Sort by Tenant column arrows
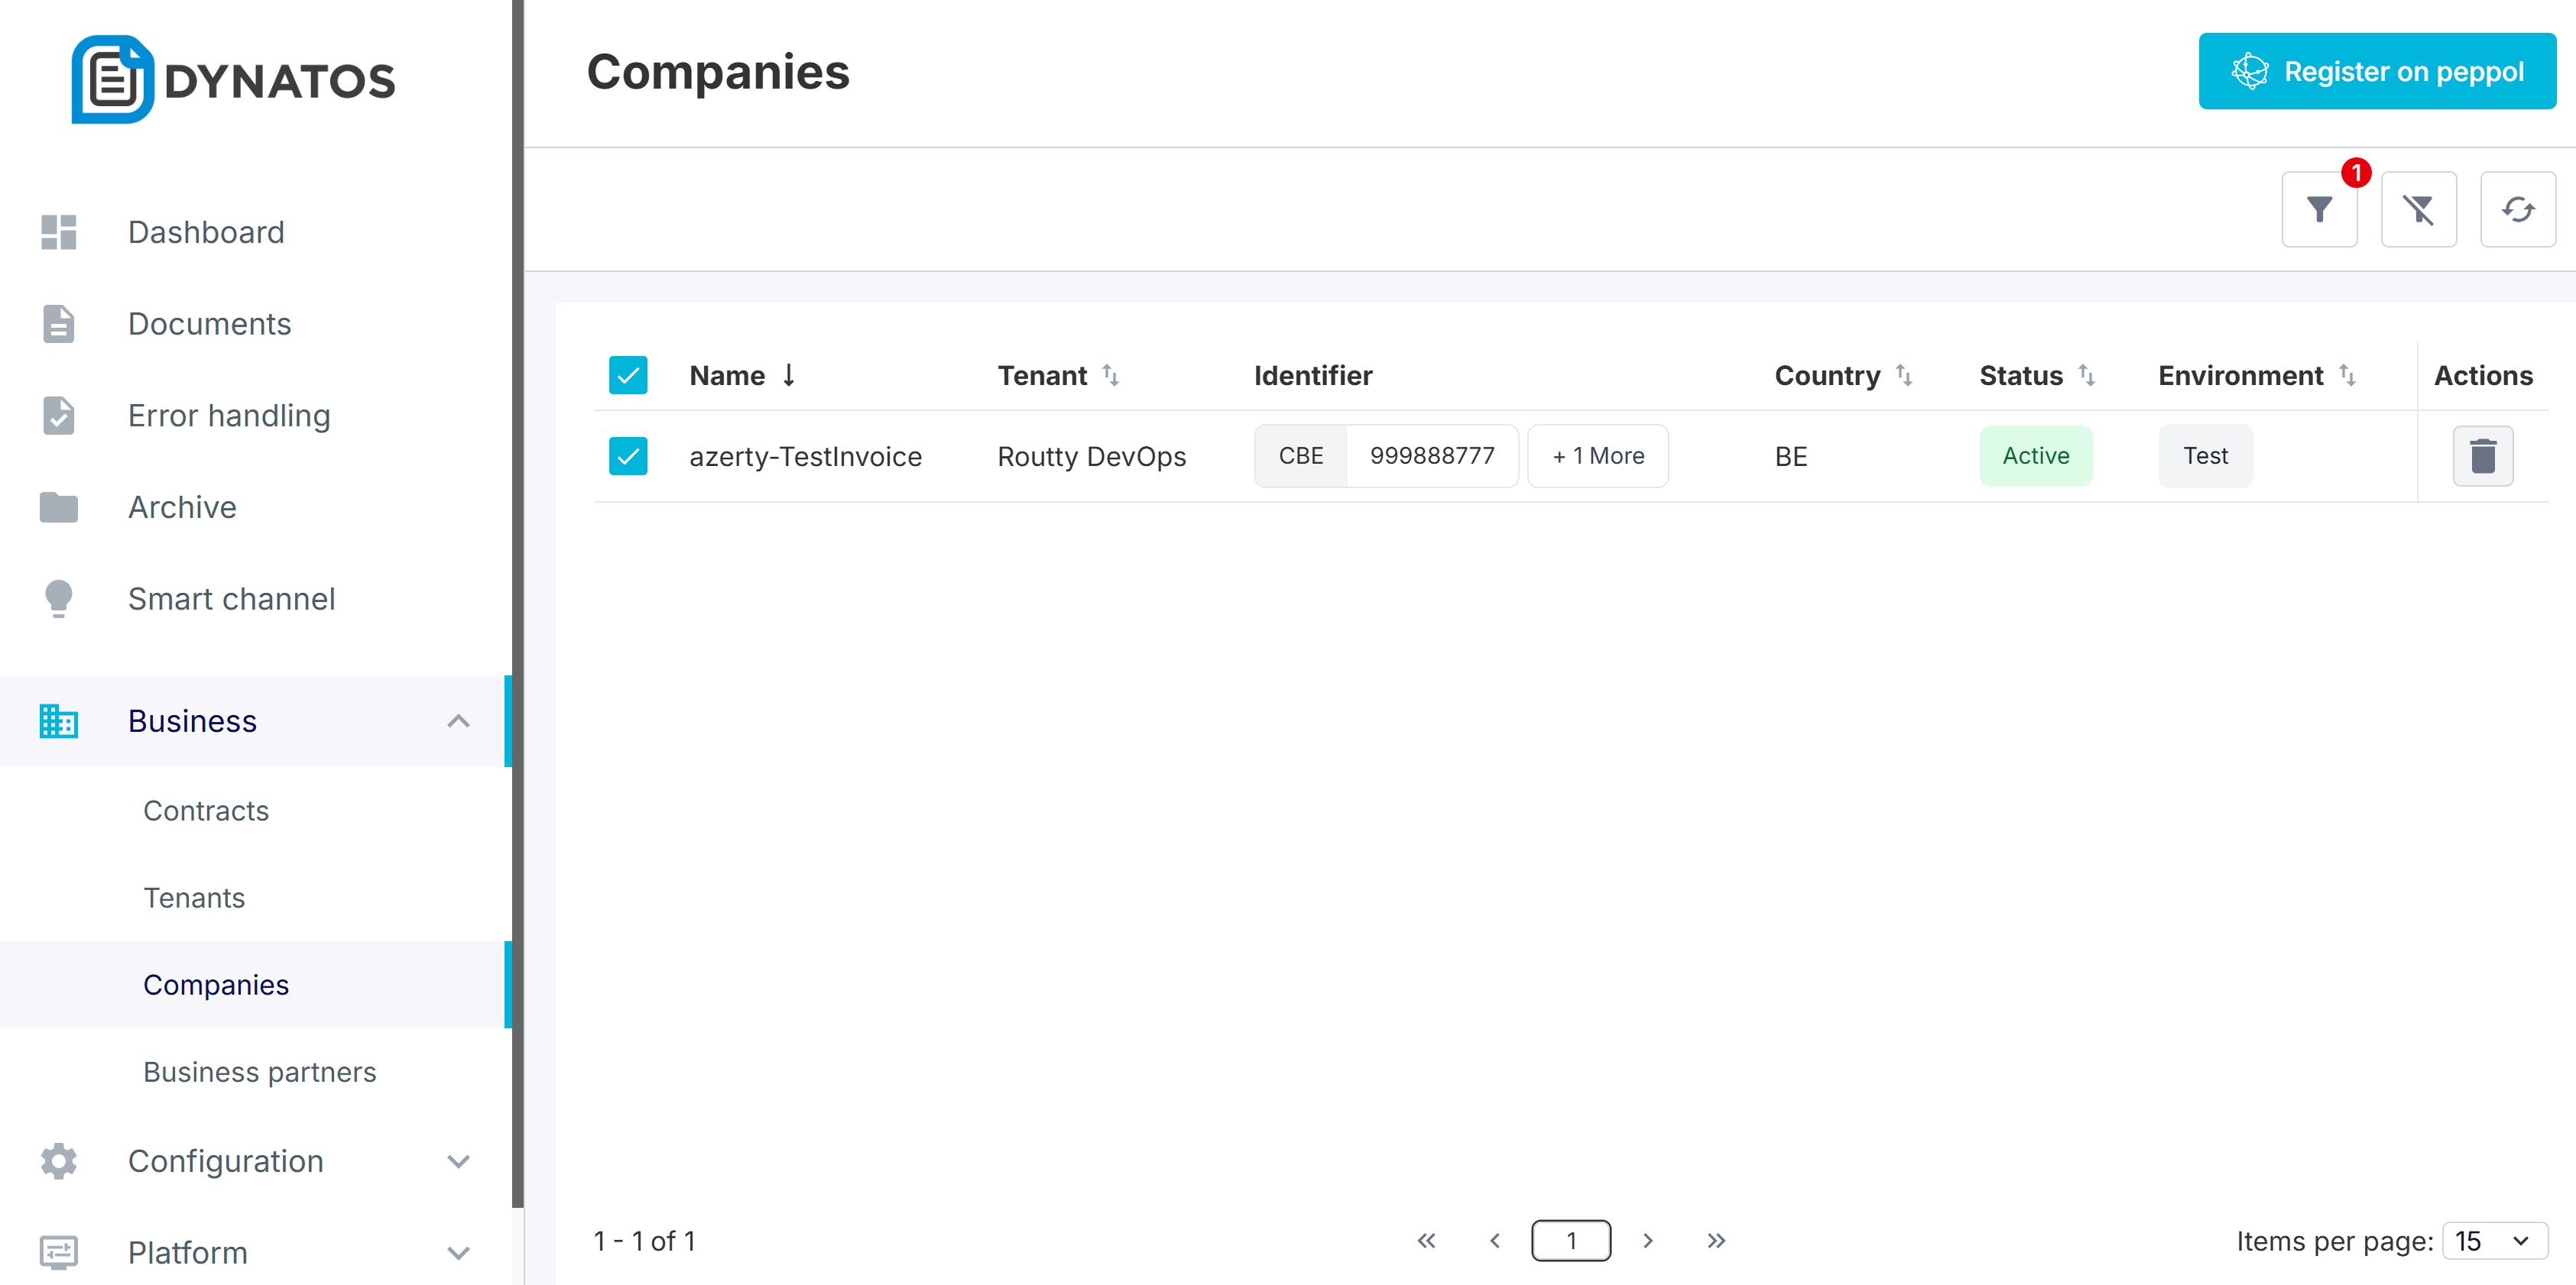 [1110, 374]
